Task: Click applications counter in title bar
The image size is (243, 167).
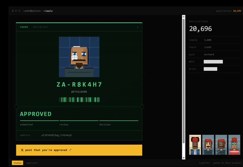Action: click(x=228, y=11)
